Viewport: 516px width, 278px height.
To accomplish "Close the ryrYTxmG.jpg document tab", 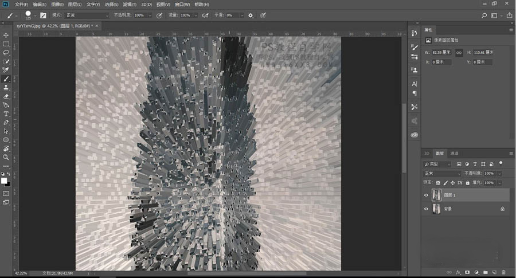I will click(x=97, y=26).
